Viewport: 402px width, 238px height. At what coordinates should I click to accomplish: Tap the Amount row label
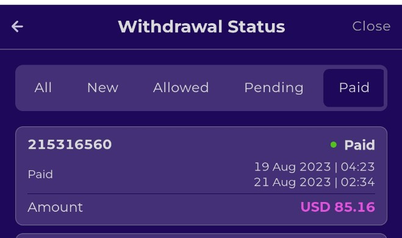point(55,207)
